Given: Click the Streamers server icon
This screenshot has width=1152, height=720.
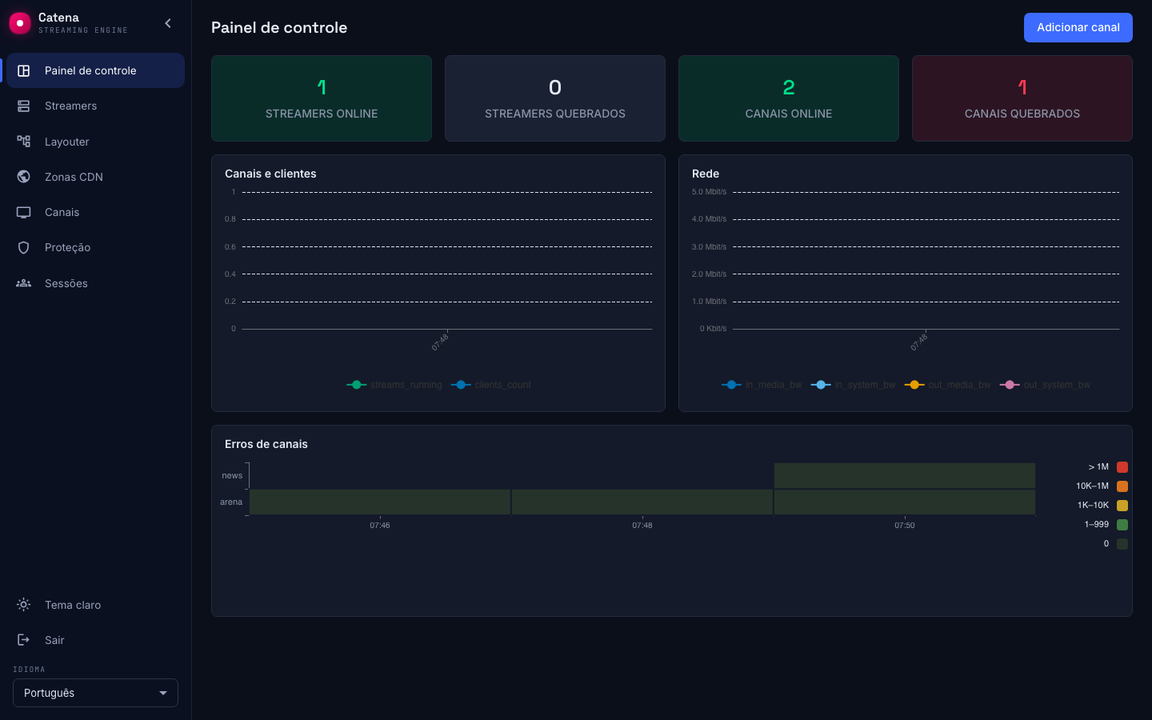Looking at the screenshot, I should pyautogui.click(x=24, y=106).
